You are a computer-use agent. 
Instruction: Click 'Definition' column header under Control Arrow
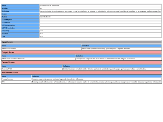[112, 66]
